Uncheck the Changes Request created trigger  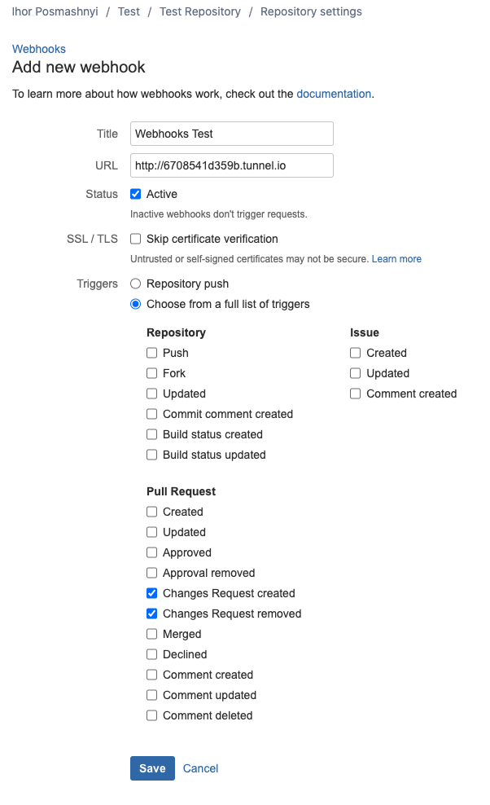point(151,593)
